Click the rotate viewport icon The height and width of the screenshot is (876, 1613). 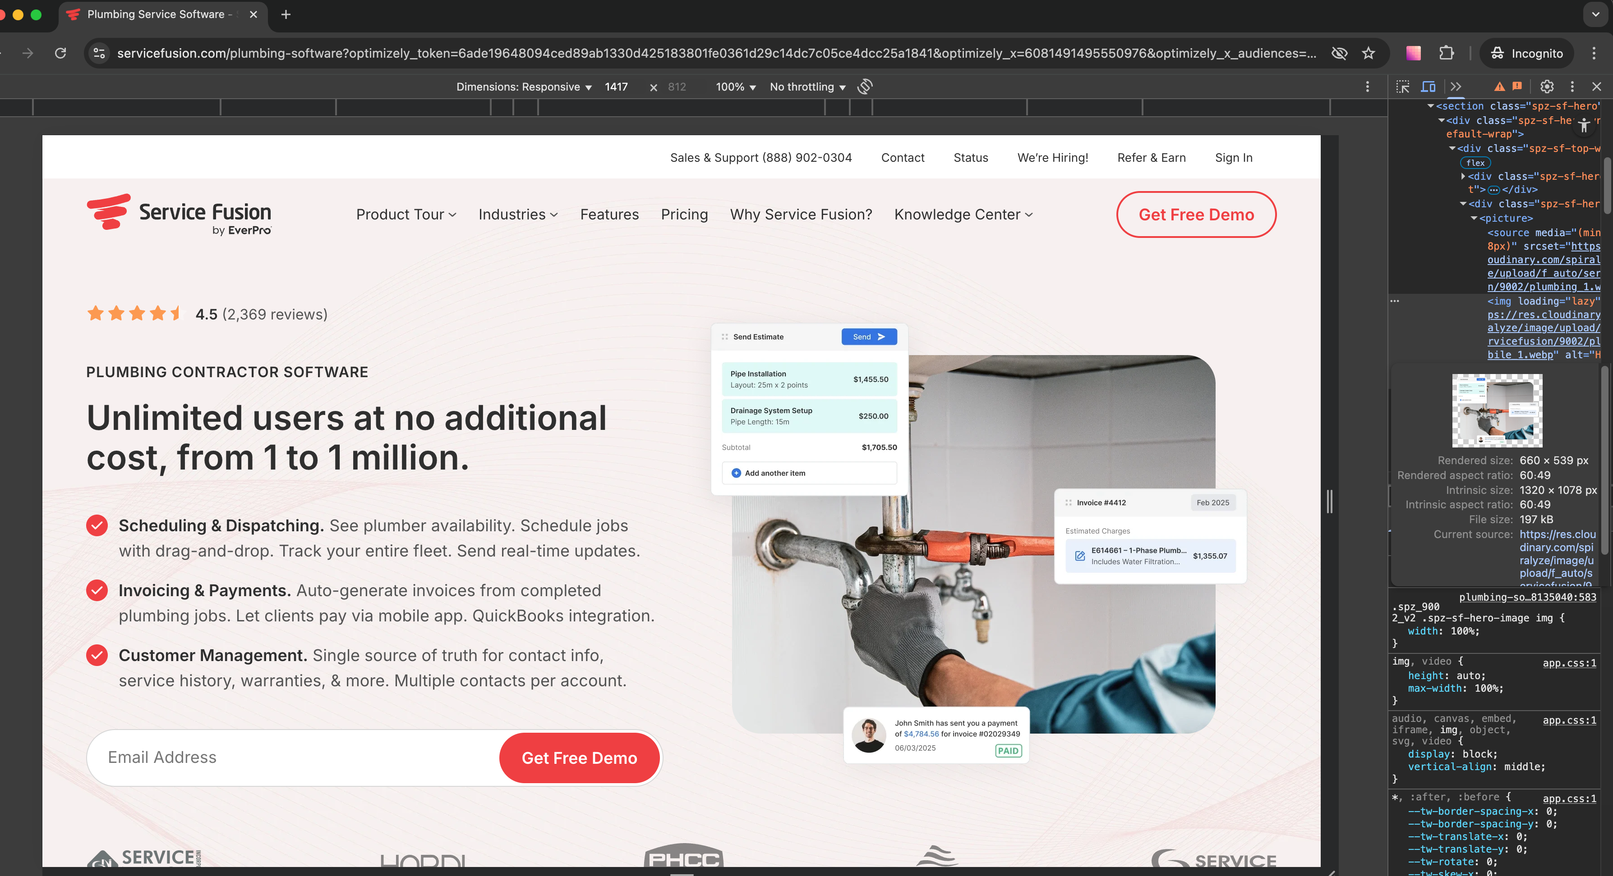click(x=865, y=87)
